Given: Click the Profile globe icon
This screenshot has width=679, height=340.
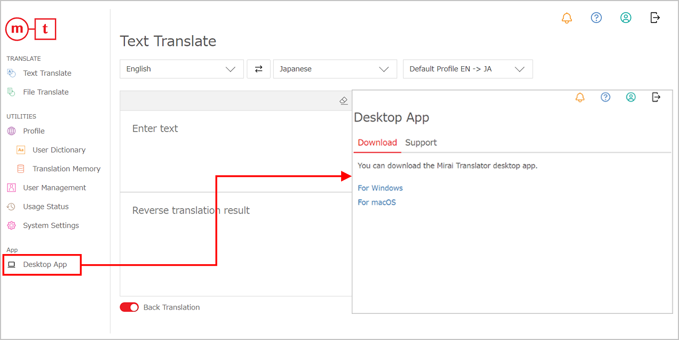Looking at the screenshot, I should pyautogui.click(x=11, y=131).
